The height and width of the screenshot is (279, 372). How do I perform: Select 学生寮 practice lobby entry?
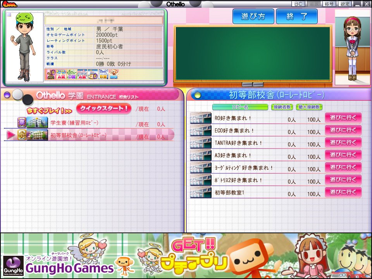[x=74, y=123]
